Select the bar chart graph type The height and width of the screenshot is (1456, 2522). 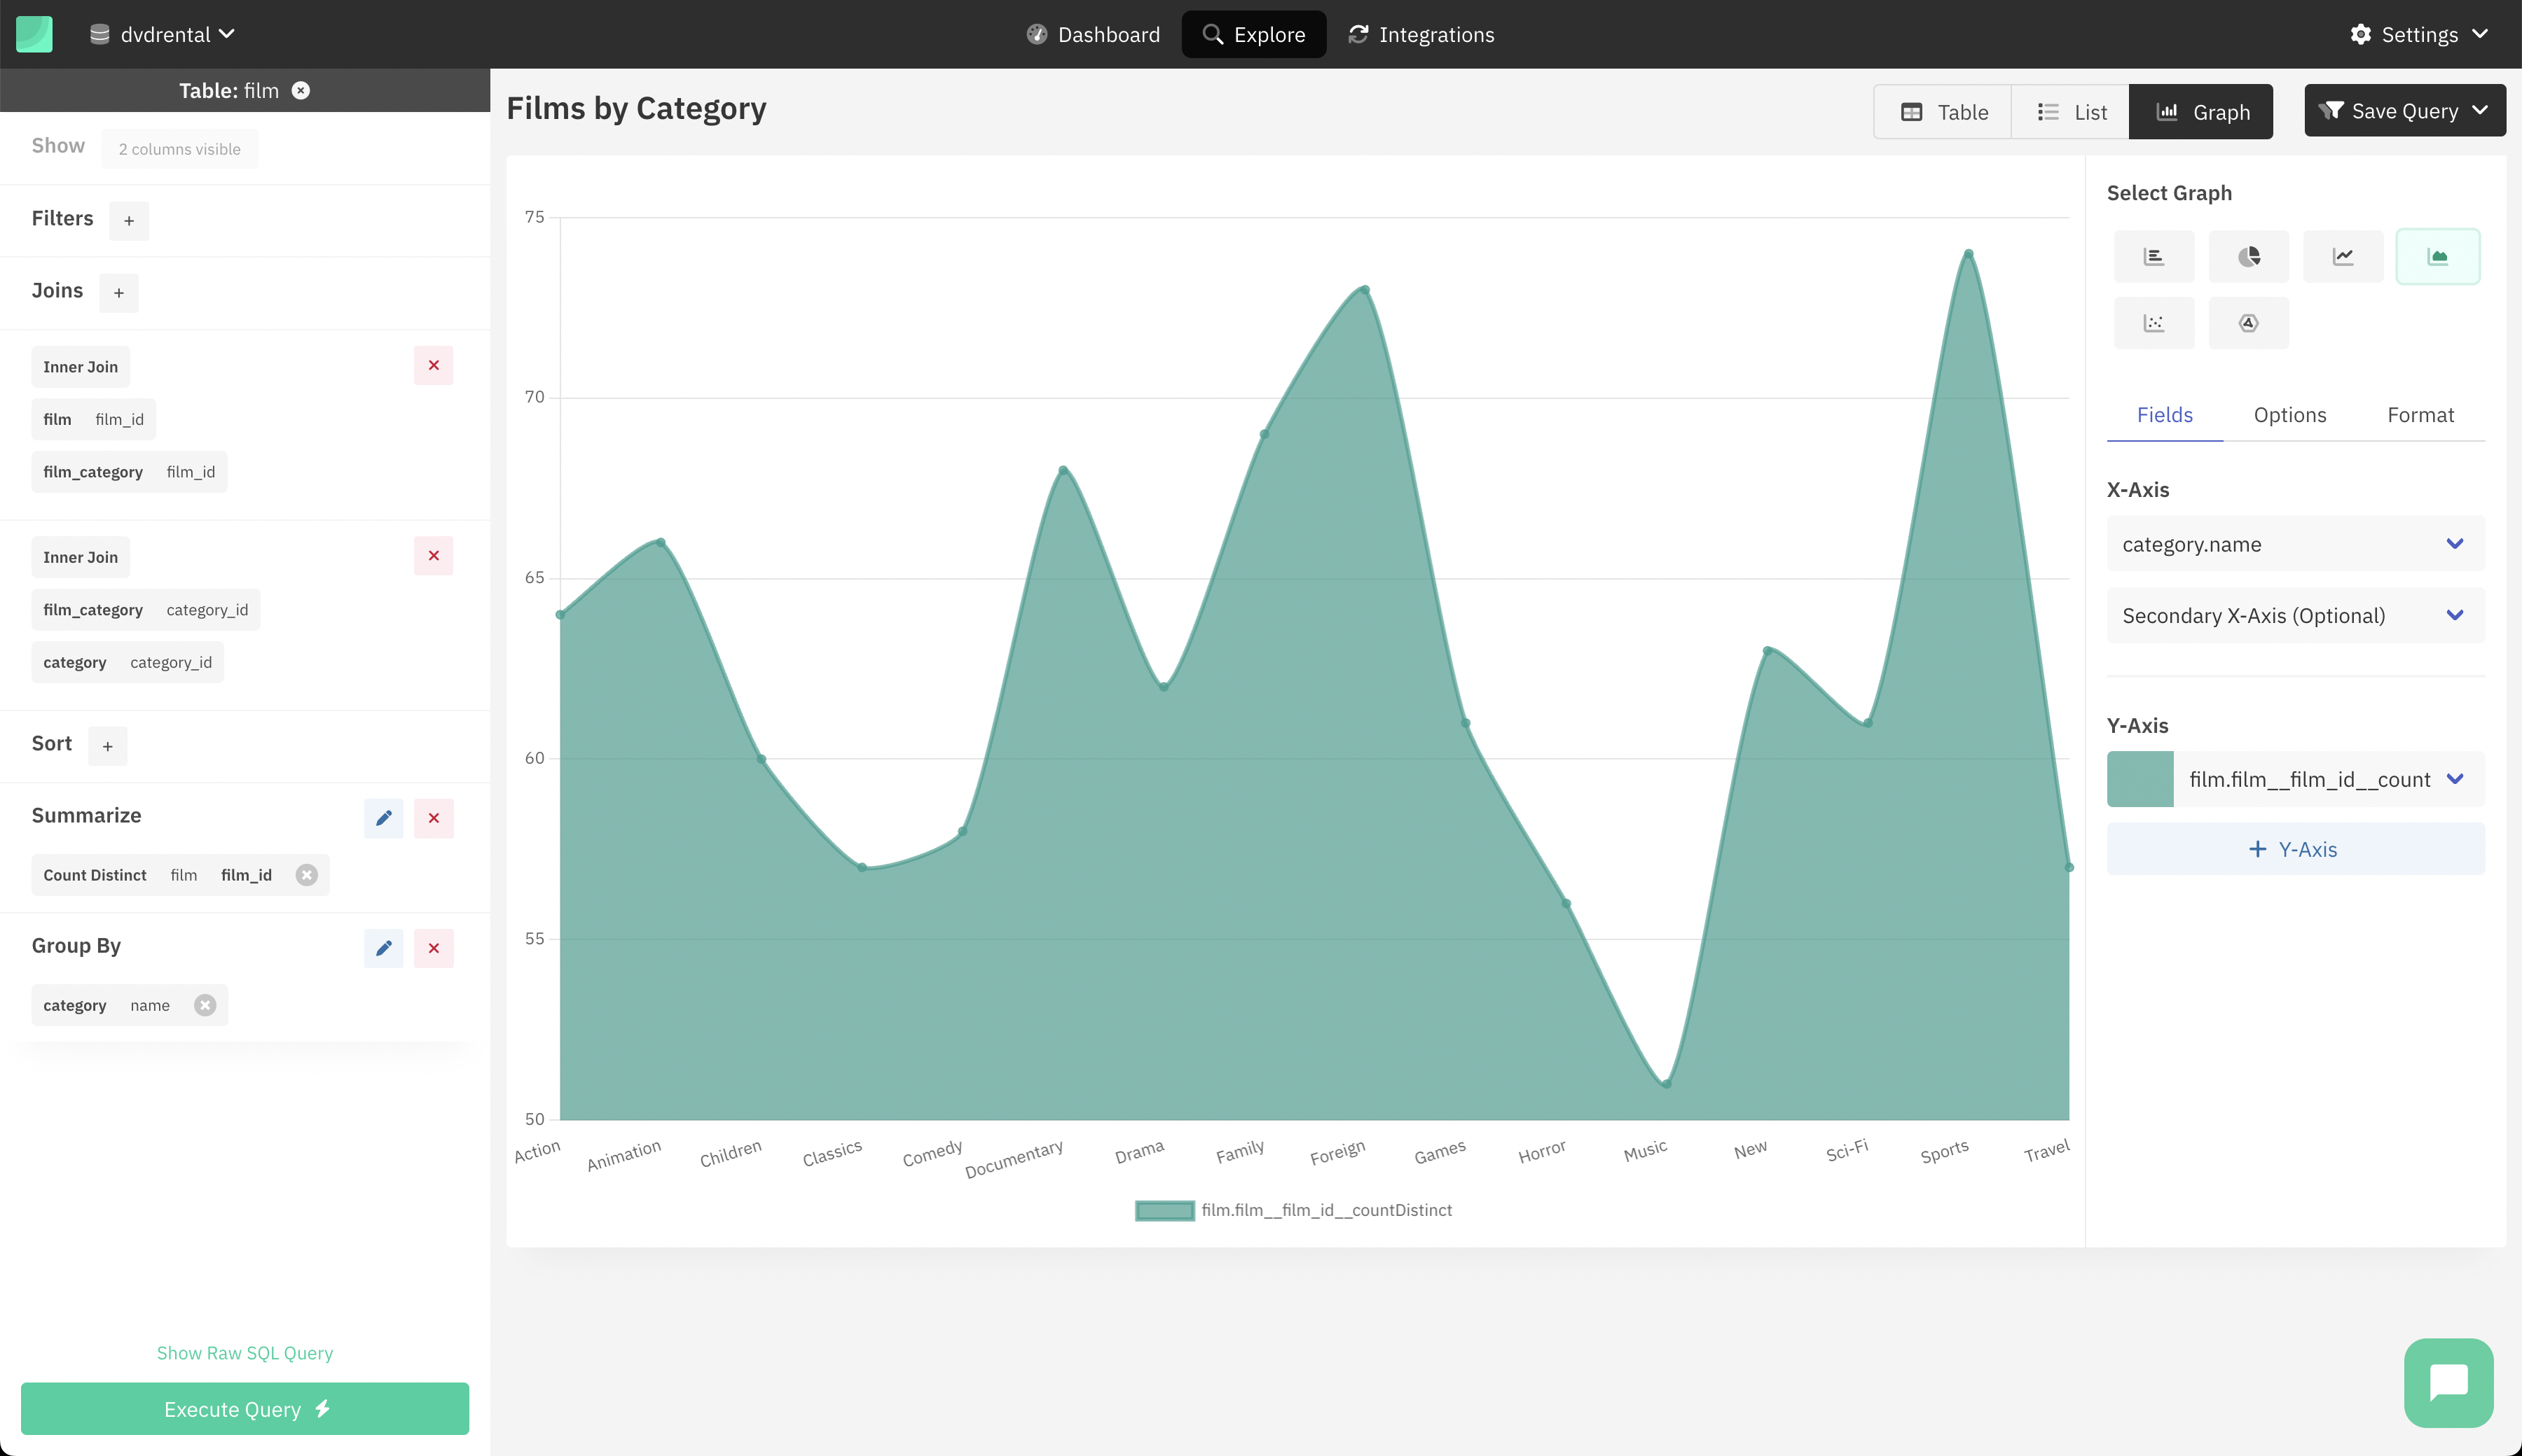(x=2154, y=257)
